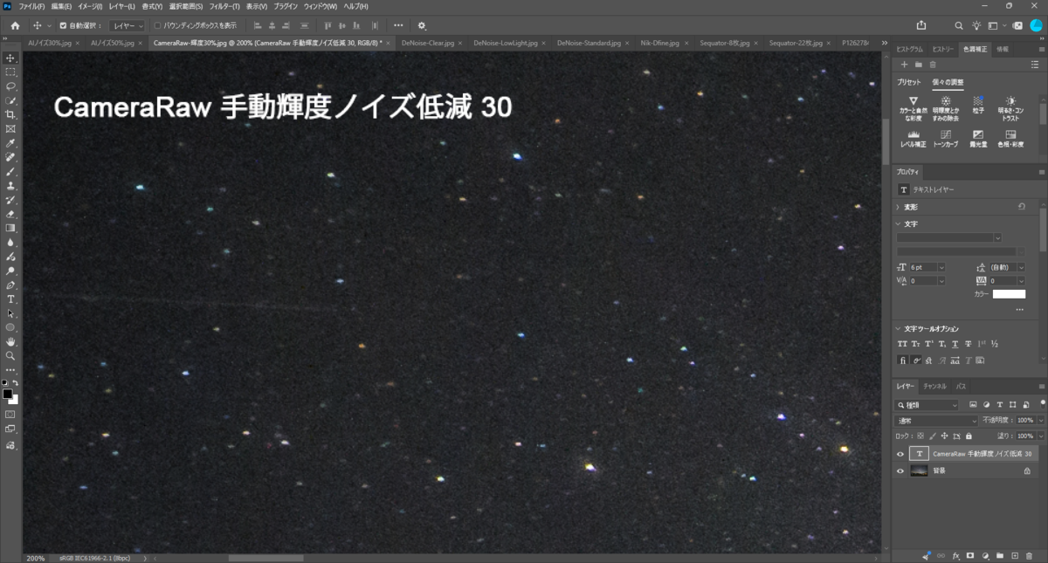Select the Rectangular Marquee tool

point(10,72)
